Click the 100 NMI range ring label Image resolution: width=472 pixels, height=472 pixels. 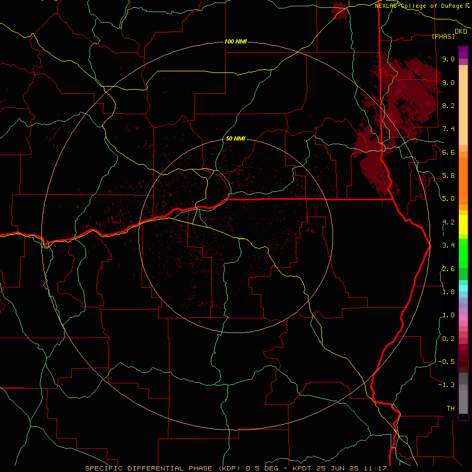click(x=235, y=41)
